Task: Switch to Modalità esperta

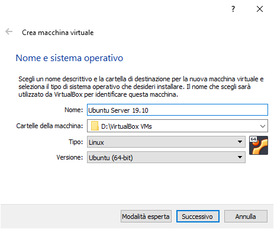Action: click(x=146, y=217)
